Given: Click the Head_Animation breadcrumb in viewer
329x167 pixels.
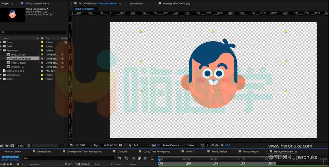Looking at the screenshot, I should [84, 9].
